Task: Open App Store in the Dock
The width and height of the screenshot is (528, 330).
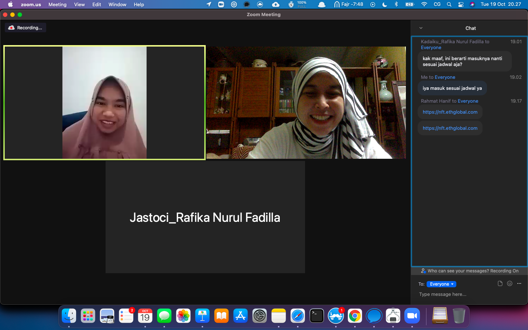Action: [x=241, y=316]
